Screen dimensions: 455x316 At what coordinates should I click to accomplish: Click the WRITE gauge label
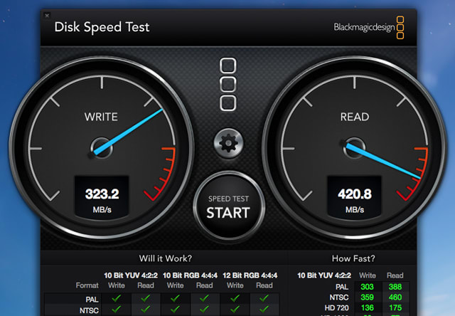(101, 117)
